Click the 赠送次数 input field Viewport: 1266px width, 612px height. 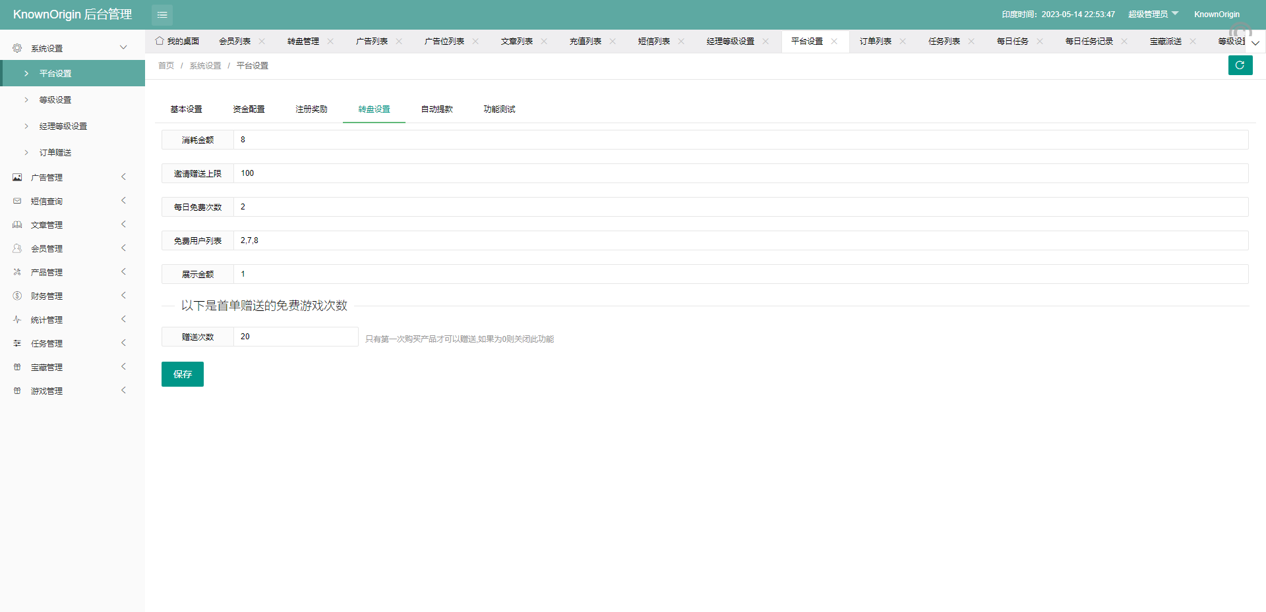(295, 337)
